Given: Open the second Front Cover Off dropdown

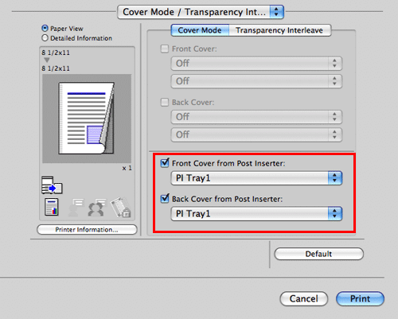Looking at the screenshot, I should point(256,81).
